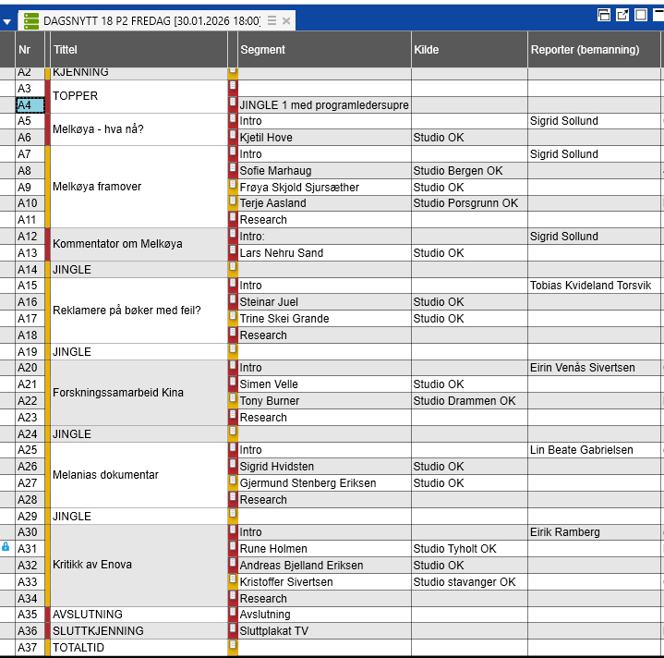Select reporter Tobias Kvideland Torsvik cell

(593, 286)
